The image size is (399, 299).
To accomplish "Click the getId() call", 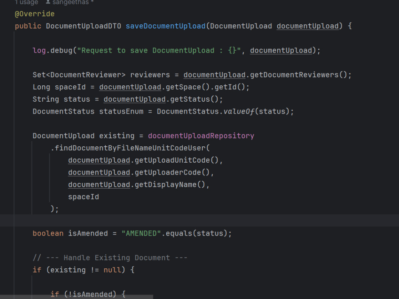I will pyautogui.click(x=230, y=87).
